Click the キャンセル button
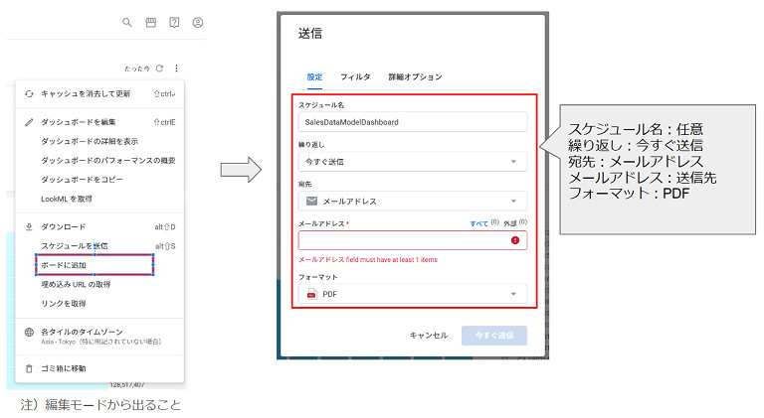764x418 pixels. click(x=429, y=336)
